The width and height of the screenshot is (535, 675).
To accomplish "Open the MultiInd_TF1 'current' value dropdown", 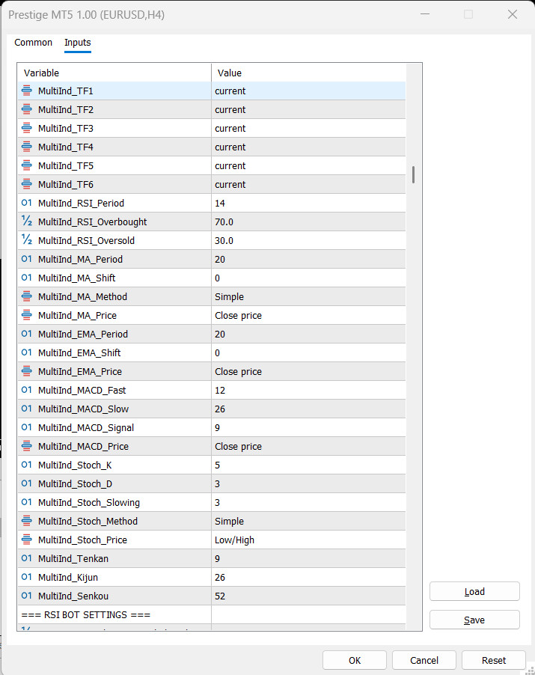I will (308, 91).
